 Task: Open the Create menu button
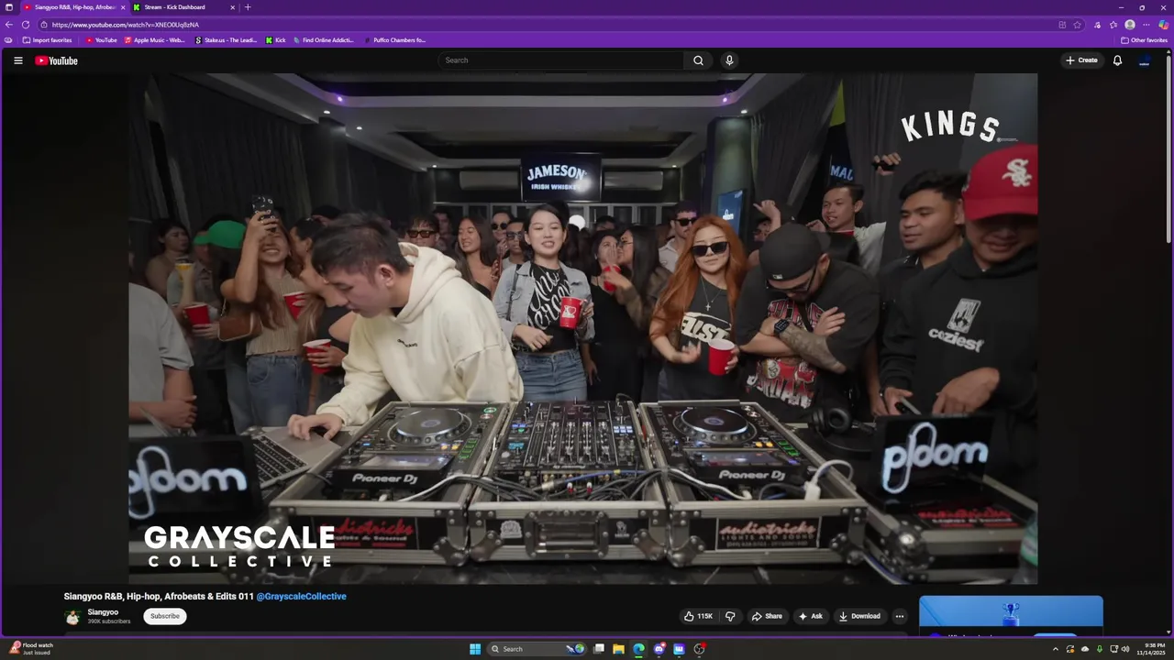(x=1081, y=60)
